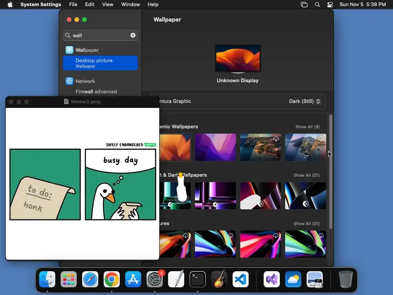Screen dimensions: 393x295
Task: Open the Apple menu
Action: pyautogui.click(x=10, y=5)
